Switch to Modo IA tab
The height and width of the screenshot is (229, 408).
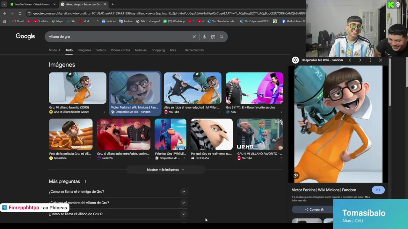55,50
